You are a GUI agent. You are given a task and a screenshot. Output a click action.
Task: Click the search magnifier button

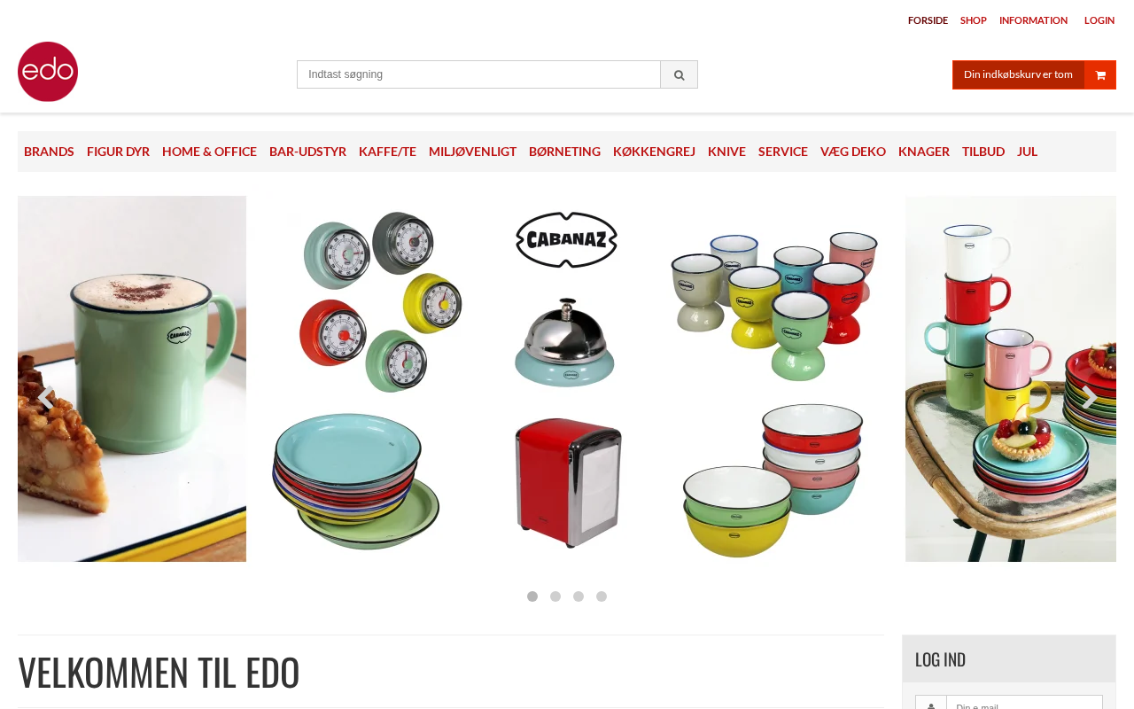tap(680, 74)
